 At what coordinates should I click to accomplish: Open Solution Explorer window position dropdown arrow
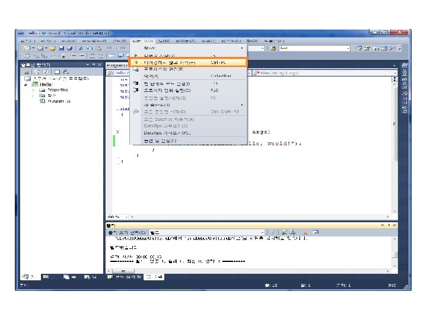tap(87, 65)
